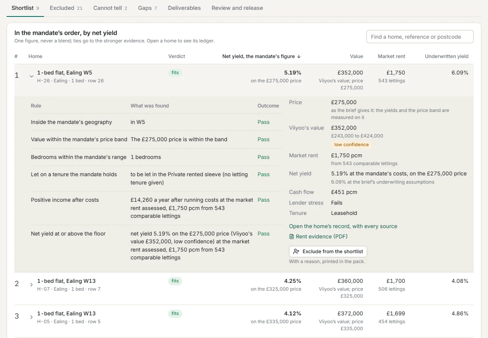Select the 1-bed flat, Ealing W5 title
The image size is (488, 338).
[x=64, y=73]
